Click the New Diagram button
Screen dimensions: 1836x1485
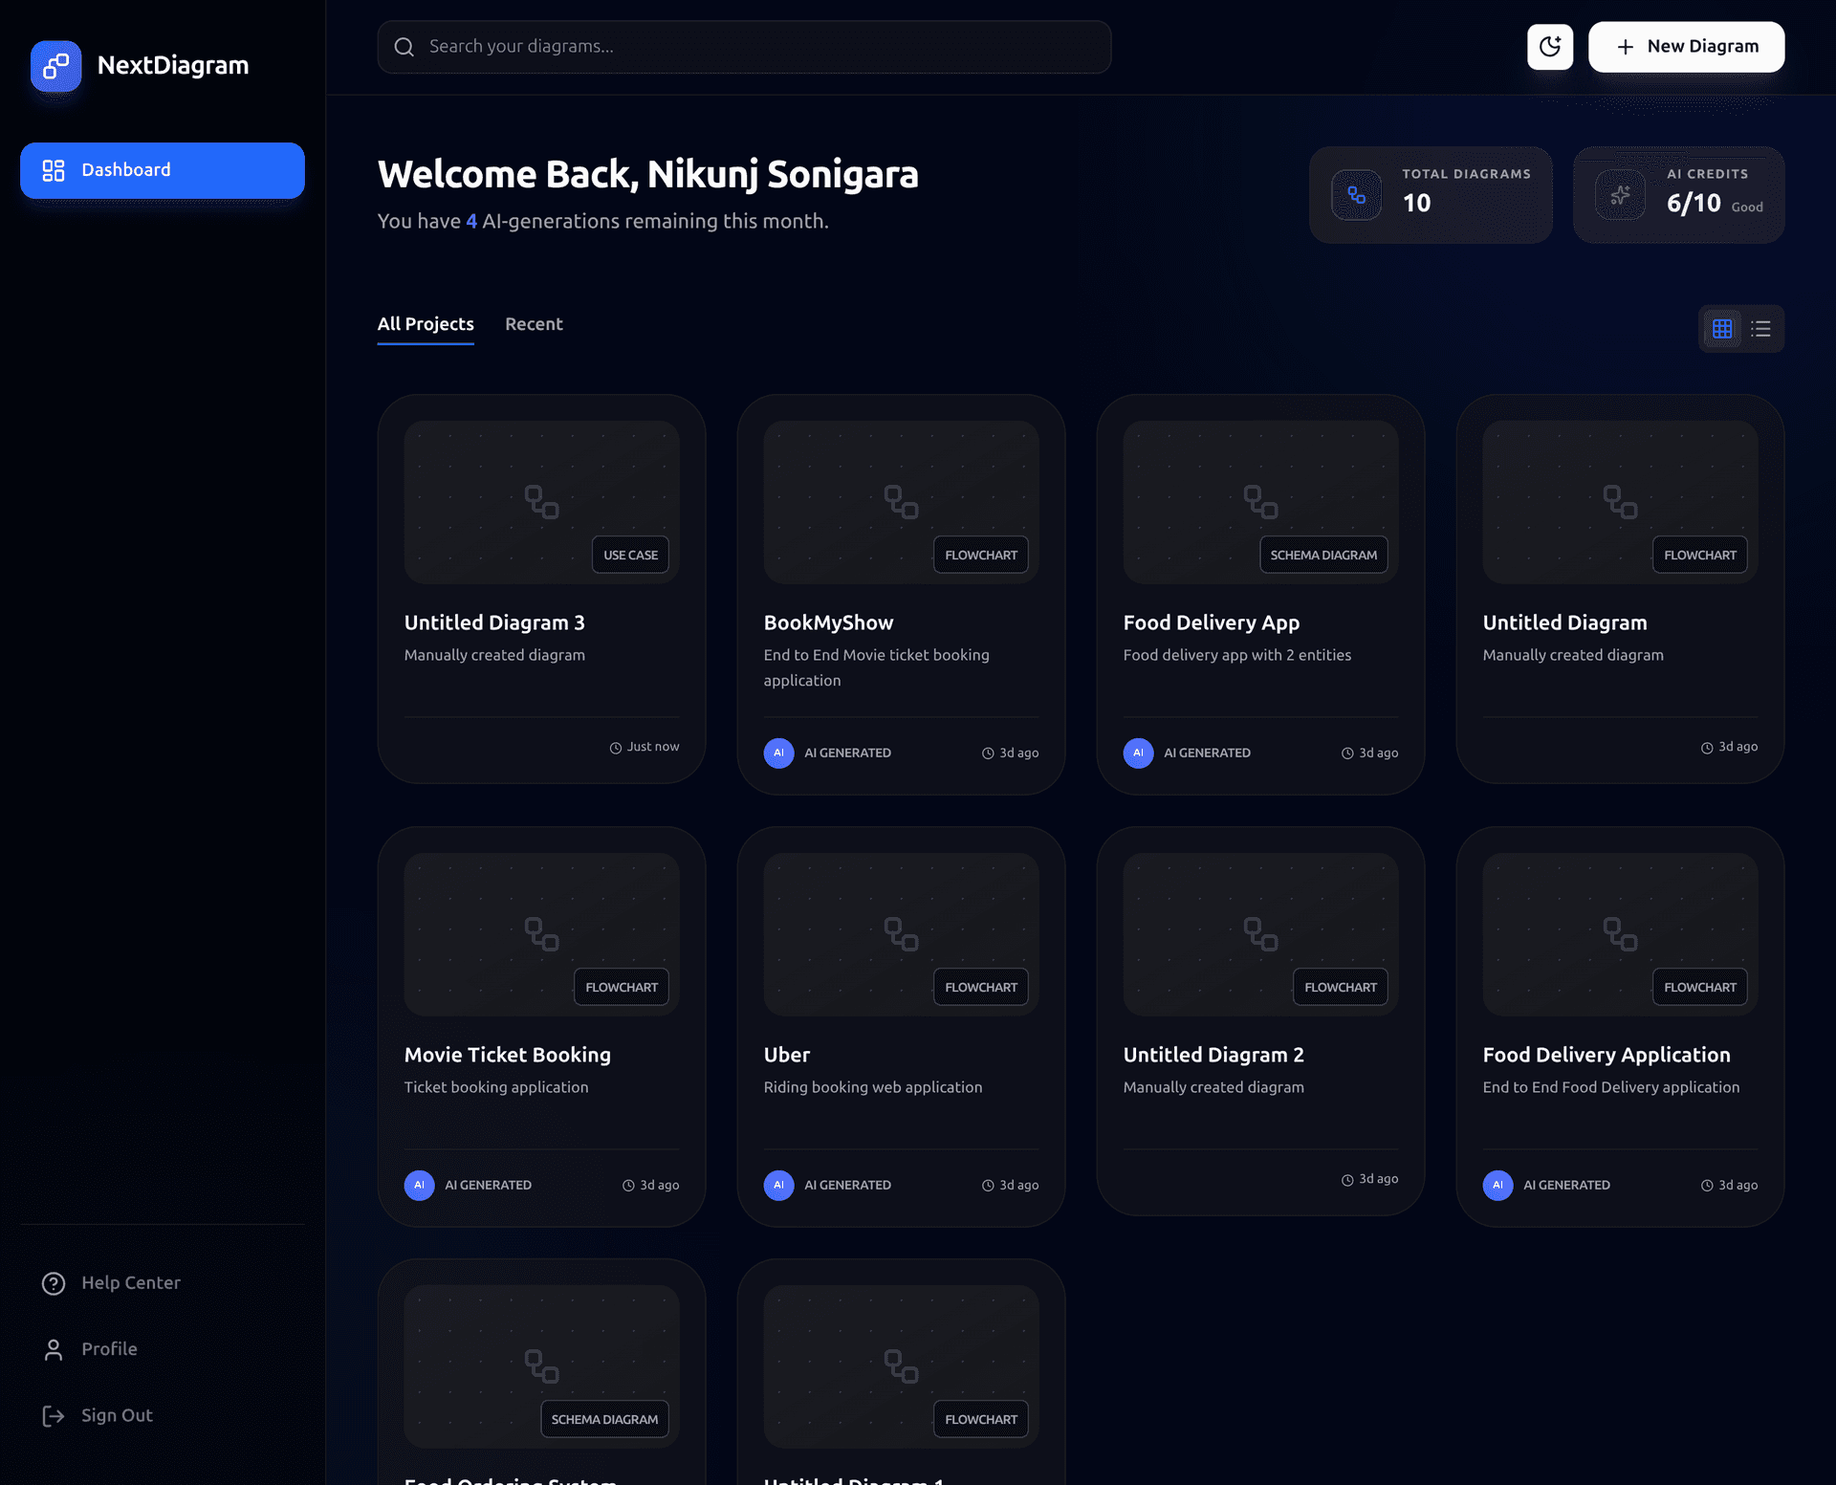point(1686,47)
